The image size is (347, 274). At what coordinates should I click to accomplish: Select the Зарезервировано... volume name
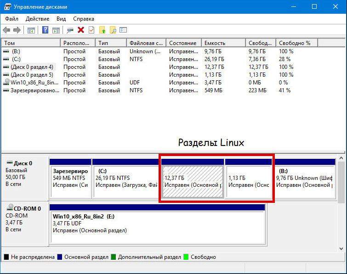(x=35, y=90)
